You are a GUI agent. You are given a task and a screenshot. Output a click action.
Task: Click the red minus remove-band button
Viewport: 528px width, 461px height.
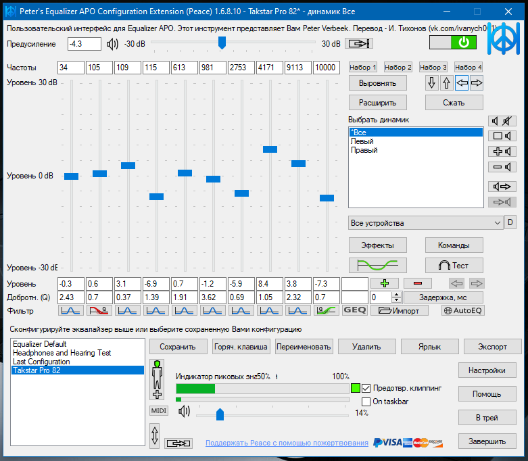click(x=418, y=283)
